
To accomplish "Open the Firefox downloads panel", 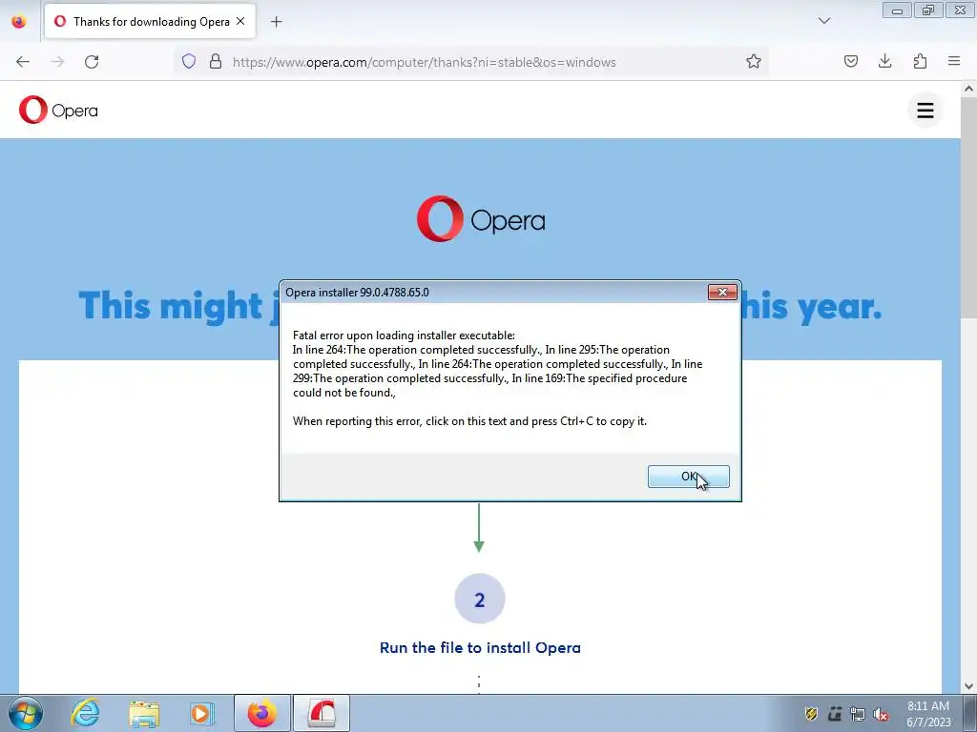I will (884, 61).
